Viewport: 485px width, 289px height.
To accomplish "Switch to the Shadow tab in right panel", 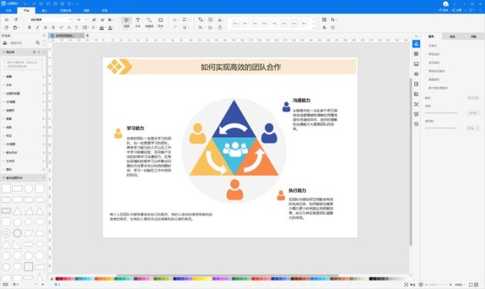I will coord(473,36).
